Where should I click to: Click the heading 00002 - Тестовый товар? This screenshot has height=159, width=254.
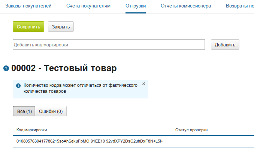click(64, 68)
